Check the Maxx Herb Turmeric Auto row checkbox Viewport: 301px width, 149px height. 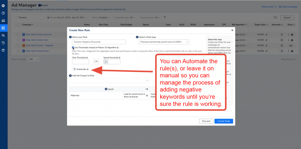pyautogui.click(x=18, y=40)
